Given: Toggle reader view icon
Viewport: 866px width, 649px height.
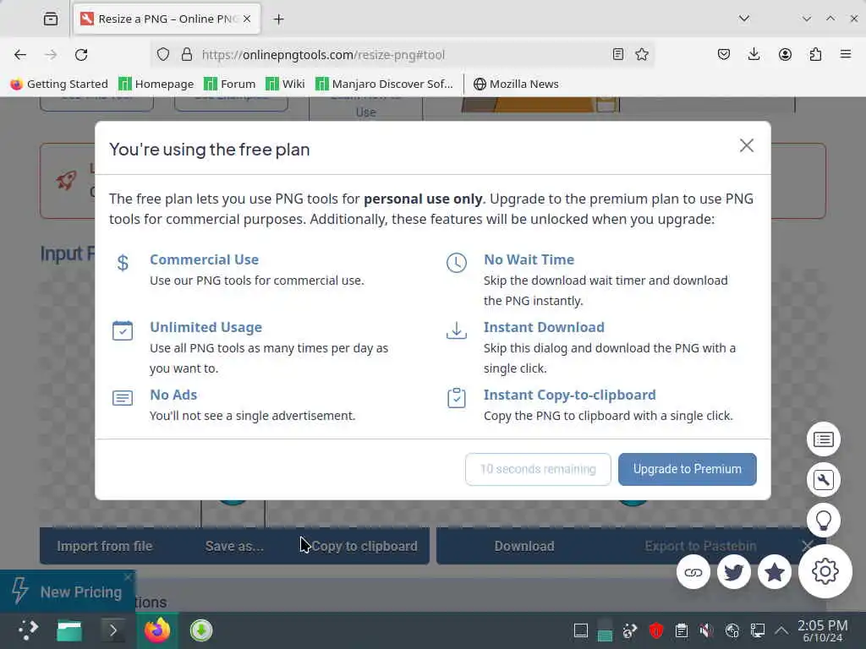Looking at the screenshot, I should click(x=618, y=54).
